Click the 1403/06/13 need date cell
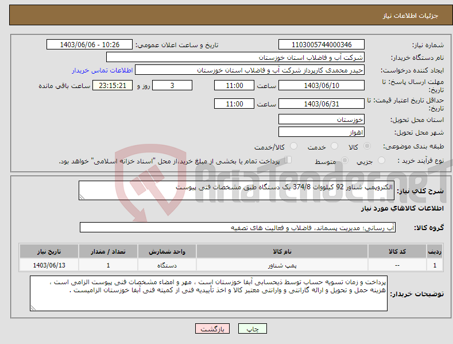The height and width of the screenshot is (344, 453). 49,265
